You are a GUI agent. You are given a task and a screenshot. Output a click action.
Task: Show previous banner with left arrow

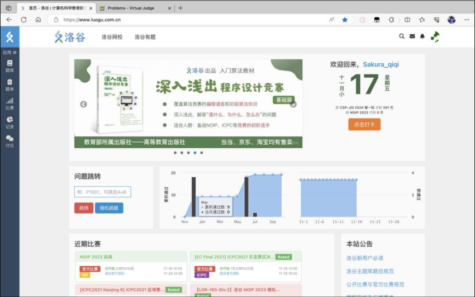(84, 104)
